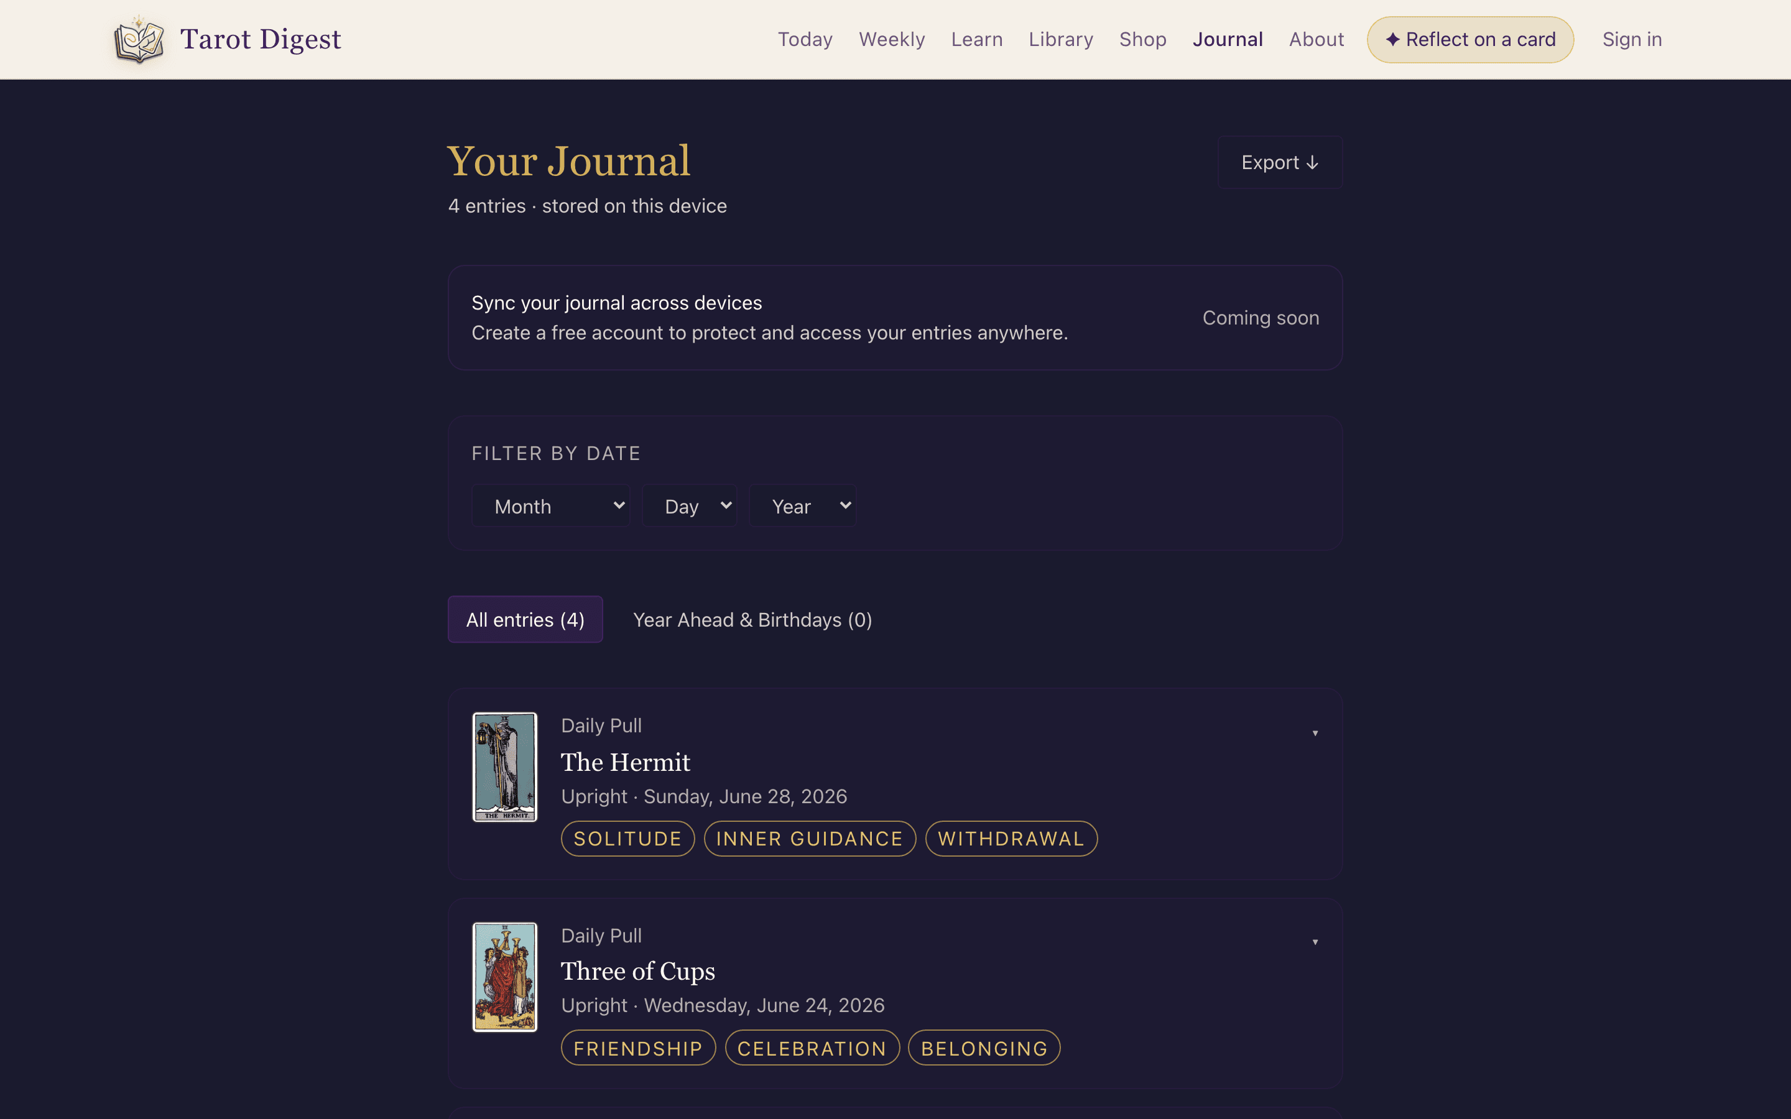Viewport: 1791px width, 1119px height.
Task: Open the Month filter dropdown
Action: [x=550, y=506]
